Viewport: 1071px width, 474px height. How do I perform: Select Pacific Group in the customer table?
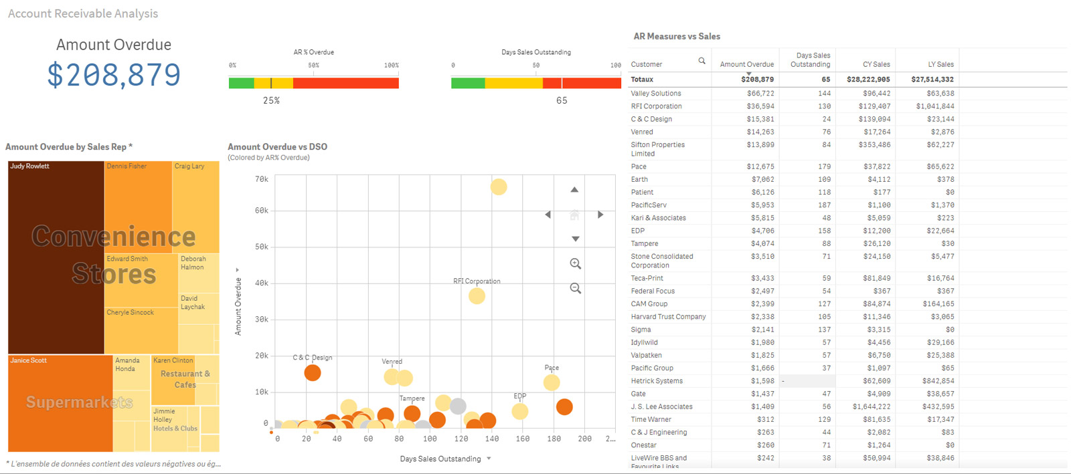point(652,368)
